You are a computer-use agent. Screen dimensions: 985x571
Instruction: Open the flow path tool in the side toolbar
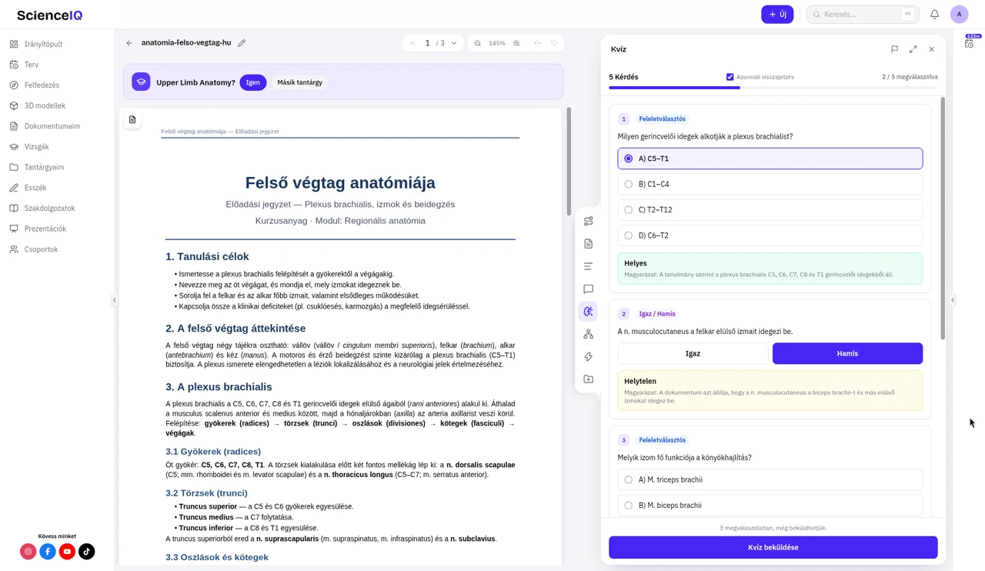click(589, 222)
